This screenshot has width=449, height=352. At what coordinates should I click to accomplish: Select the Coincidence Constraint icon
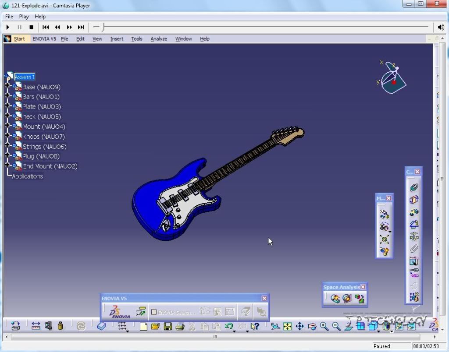[414, 187]
